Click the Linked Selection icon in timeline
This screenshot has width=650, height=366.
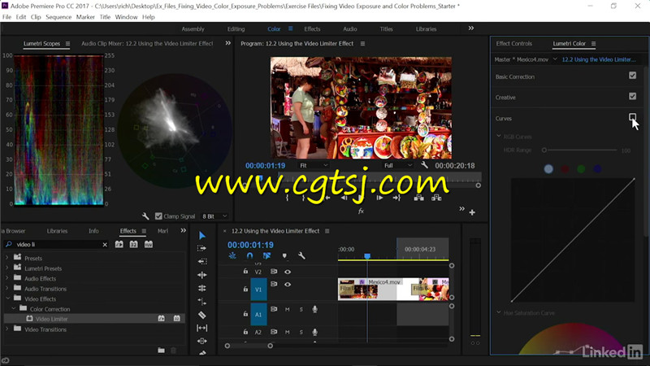(266, 255)
